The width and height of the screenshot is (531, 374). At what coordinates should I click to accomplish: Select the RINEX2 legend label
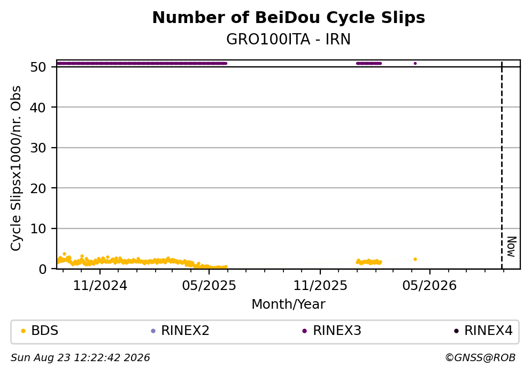pos(185,331)
